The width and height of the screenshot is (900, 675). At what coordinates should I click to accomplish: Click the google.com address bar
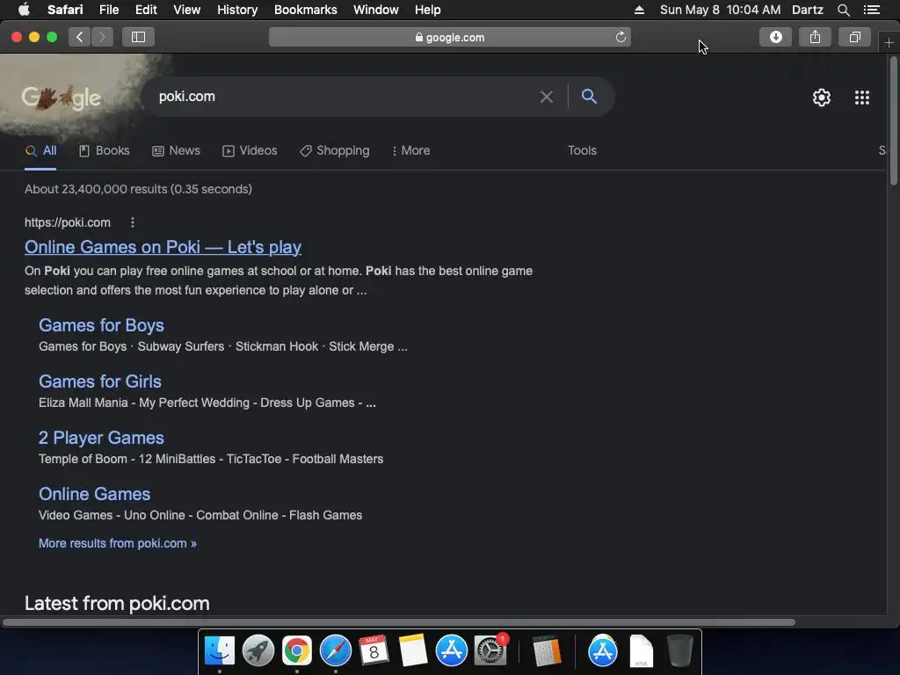(x=449, y=37)
